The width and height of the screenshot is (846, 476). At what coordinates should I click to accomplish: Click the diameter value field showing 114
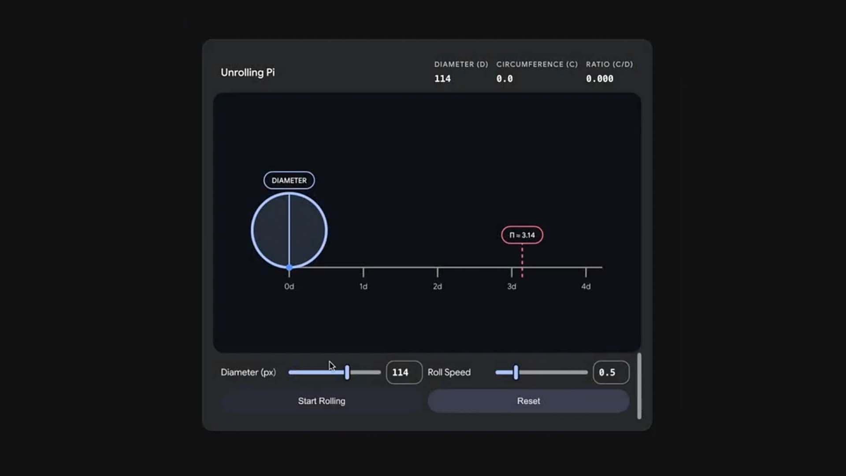[404, 372]
